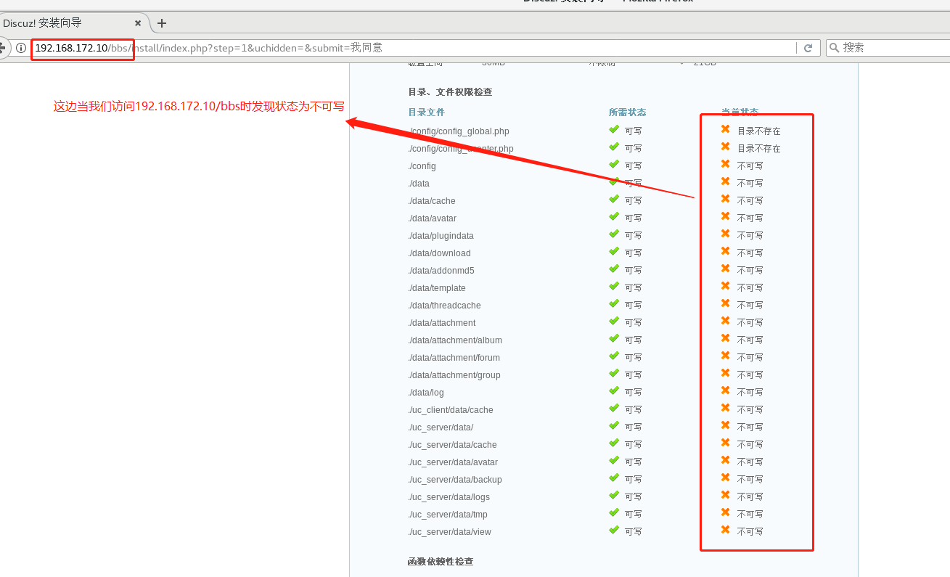Click orange cross for ./data/attachment/forum
The height and width of the screenshot is (577, 950).
coord(725,356)
